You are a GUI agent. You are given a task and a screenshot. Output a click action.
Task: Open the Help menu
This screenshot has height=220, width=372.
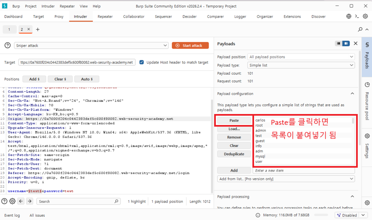[97, 6]
